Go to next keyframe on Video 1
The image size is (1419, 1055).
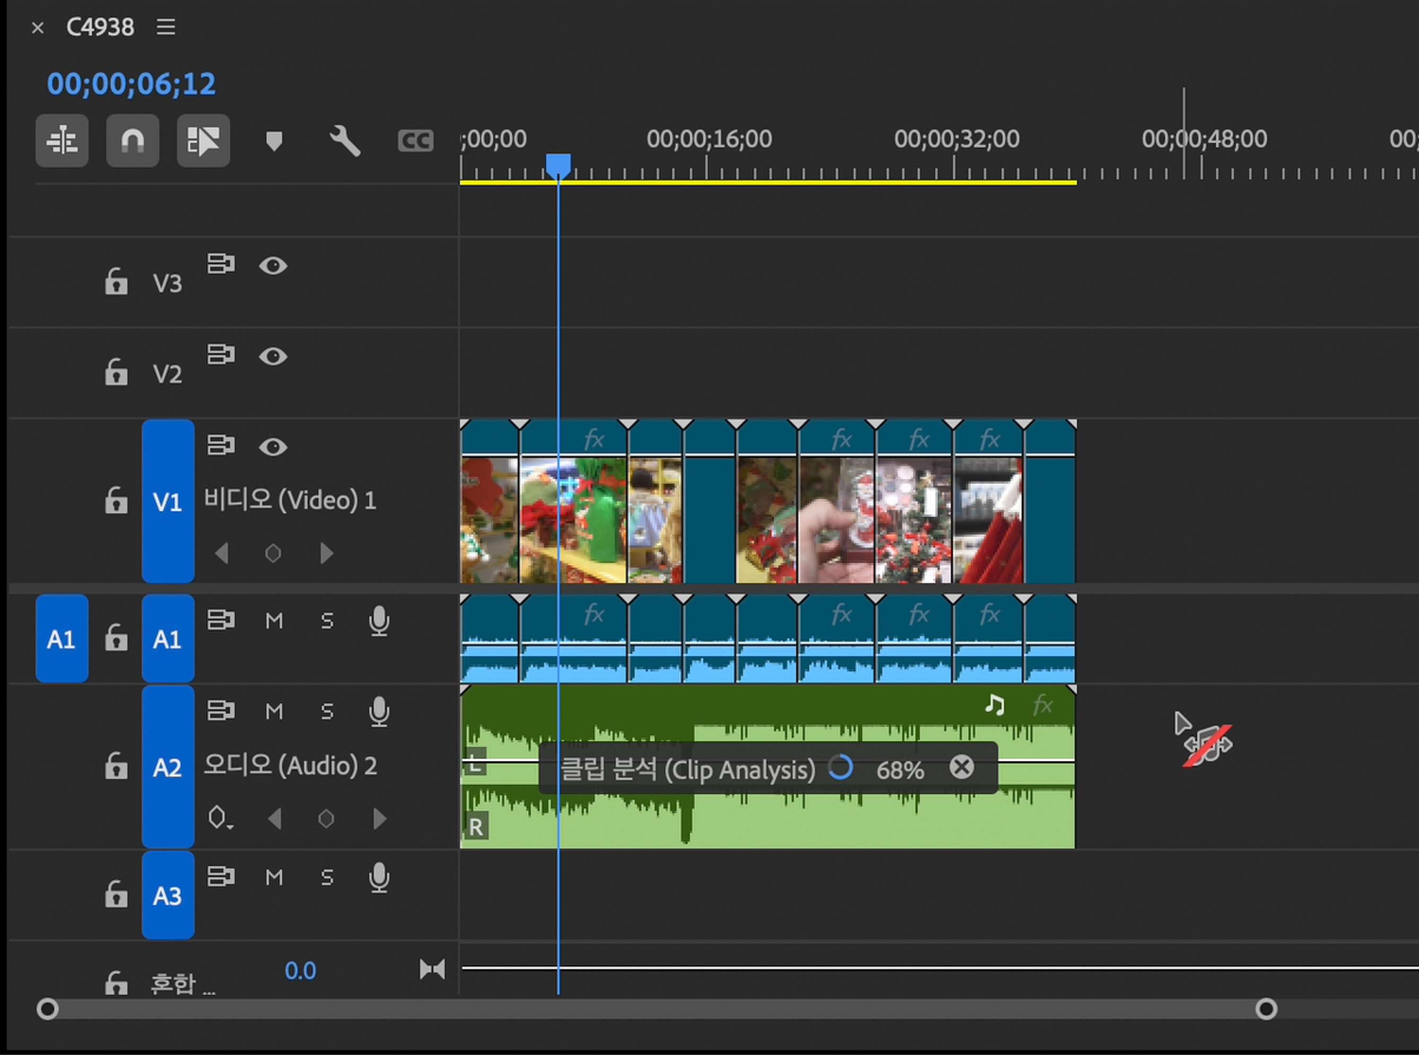(326, 553)
